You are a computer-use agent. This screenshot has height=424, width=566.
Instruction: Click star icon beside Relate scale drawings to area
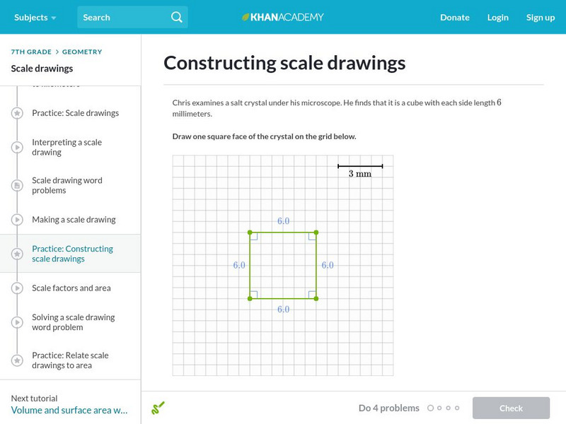click(17, 360)
